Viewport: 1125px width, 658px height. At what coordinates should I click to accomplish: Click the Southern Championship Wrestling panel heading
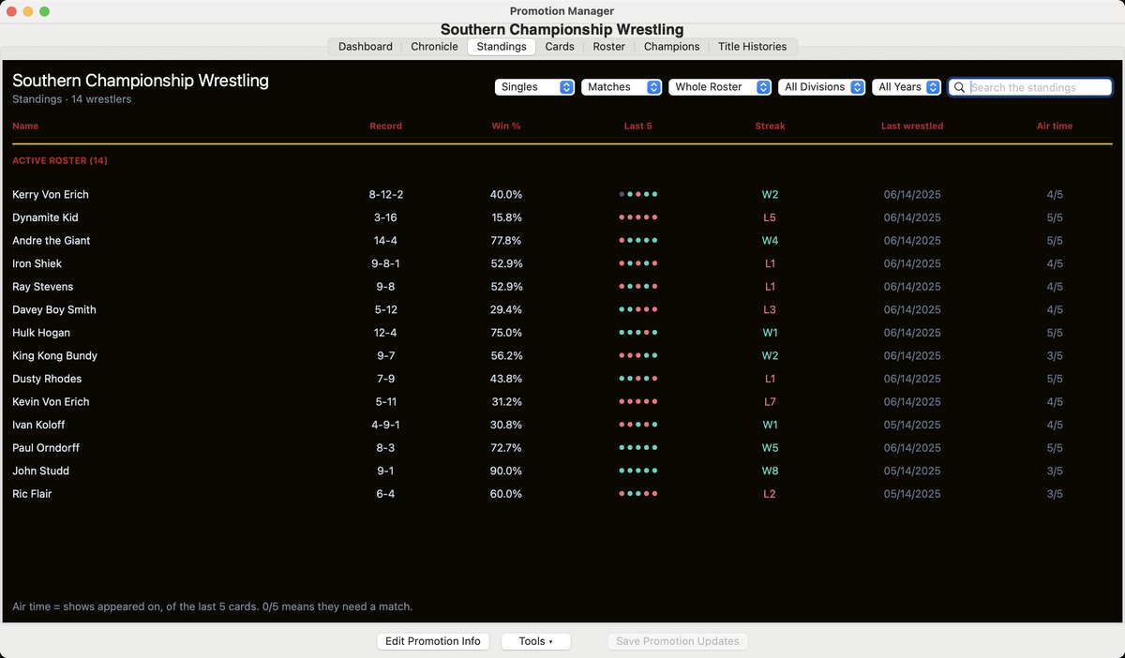pyautogui.click(x=141, y=81)
